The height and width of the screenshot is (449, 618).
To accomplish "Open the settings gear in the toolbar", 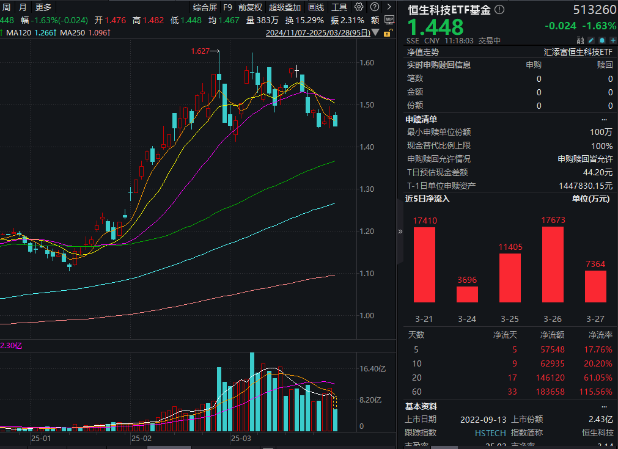I will coord(359,7).
